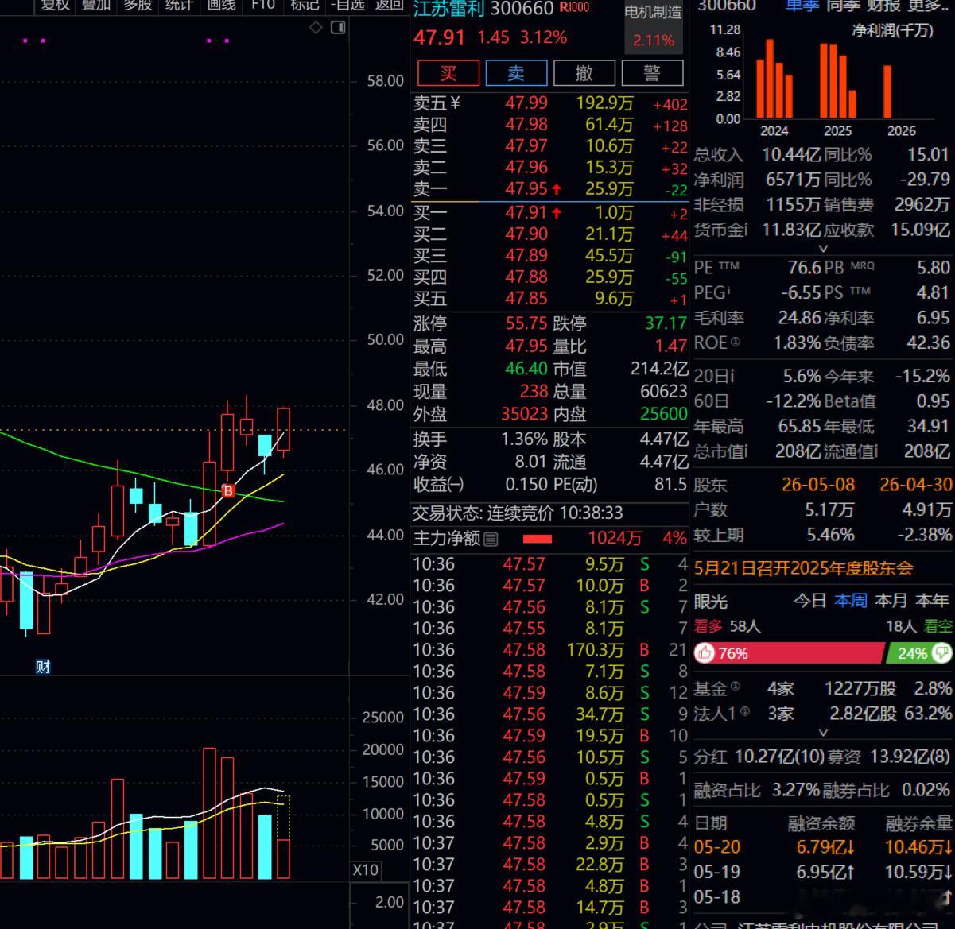955x929 pixels.
Task: Switch profit chart to 单季 view
Action: point(801,6)
